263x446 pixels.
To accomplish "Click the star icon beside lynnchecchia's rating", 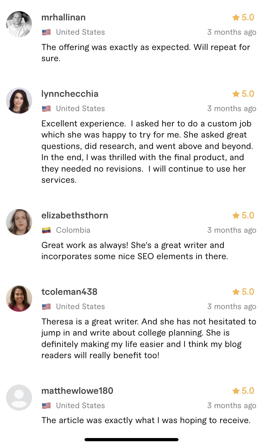I will (236, 94).
